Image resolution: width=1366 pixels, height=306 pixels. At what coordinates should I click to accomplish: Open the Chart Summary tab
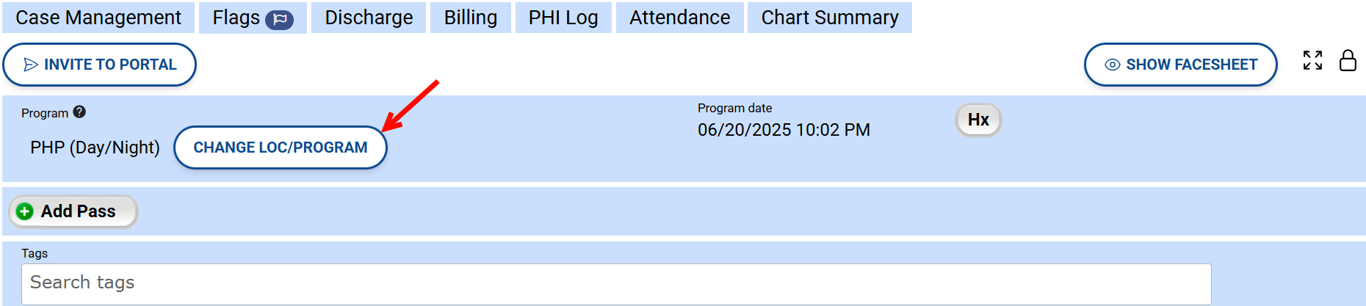tap(829, 18)
